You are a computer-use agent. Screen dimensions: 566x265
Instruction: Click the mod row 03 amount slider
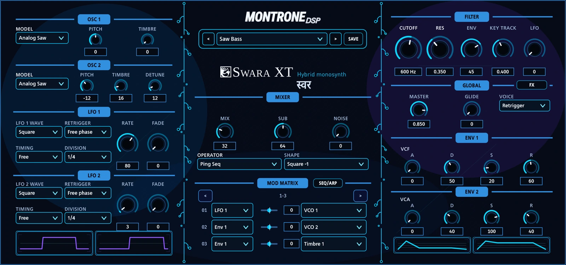tap(269, 244)
